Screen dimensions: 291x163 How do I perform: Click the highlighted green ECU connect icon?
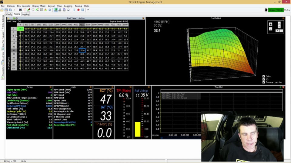[x=56, y=10]
